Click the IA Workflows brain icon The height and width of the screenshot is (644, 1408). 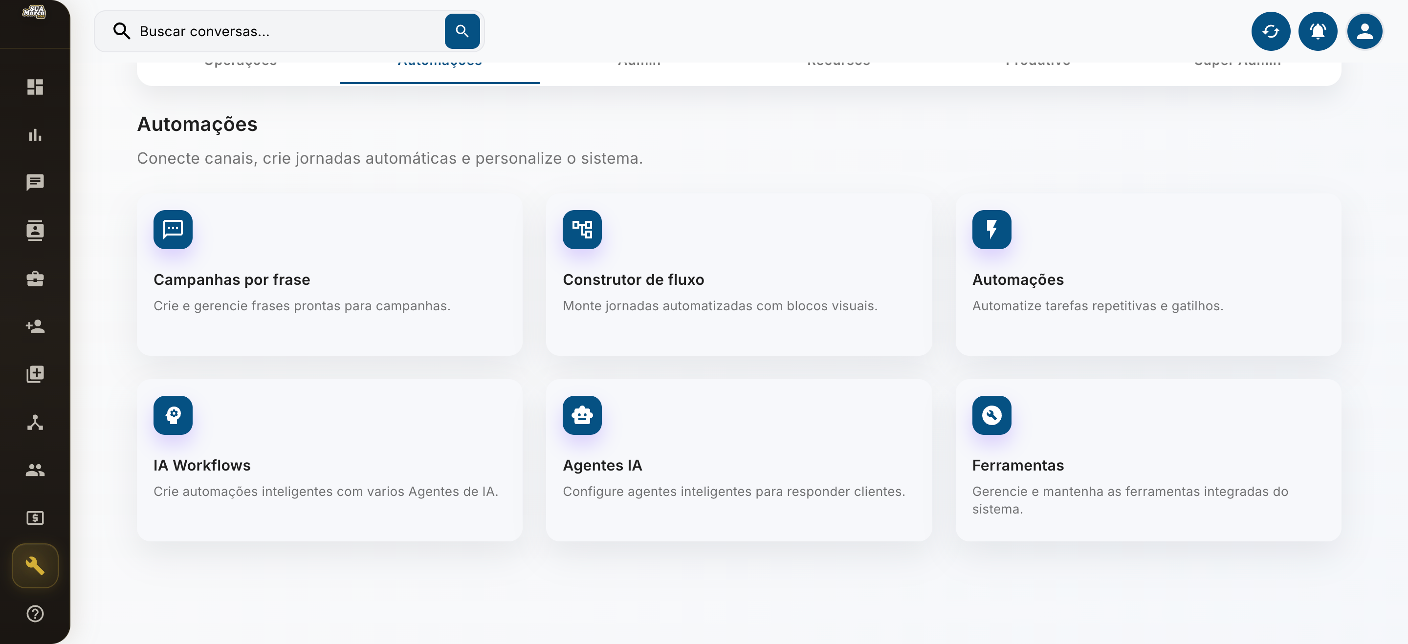[x=173, y=415]
